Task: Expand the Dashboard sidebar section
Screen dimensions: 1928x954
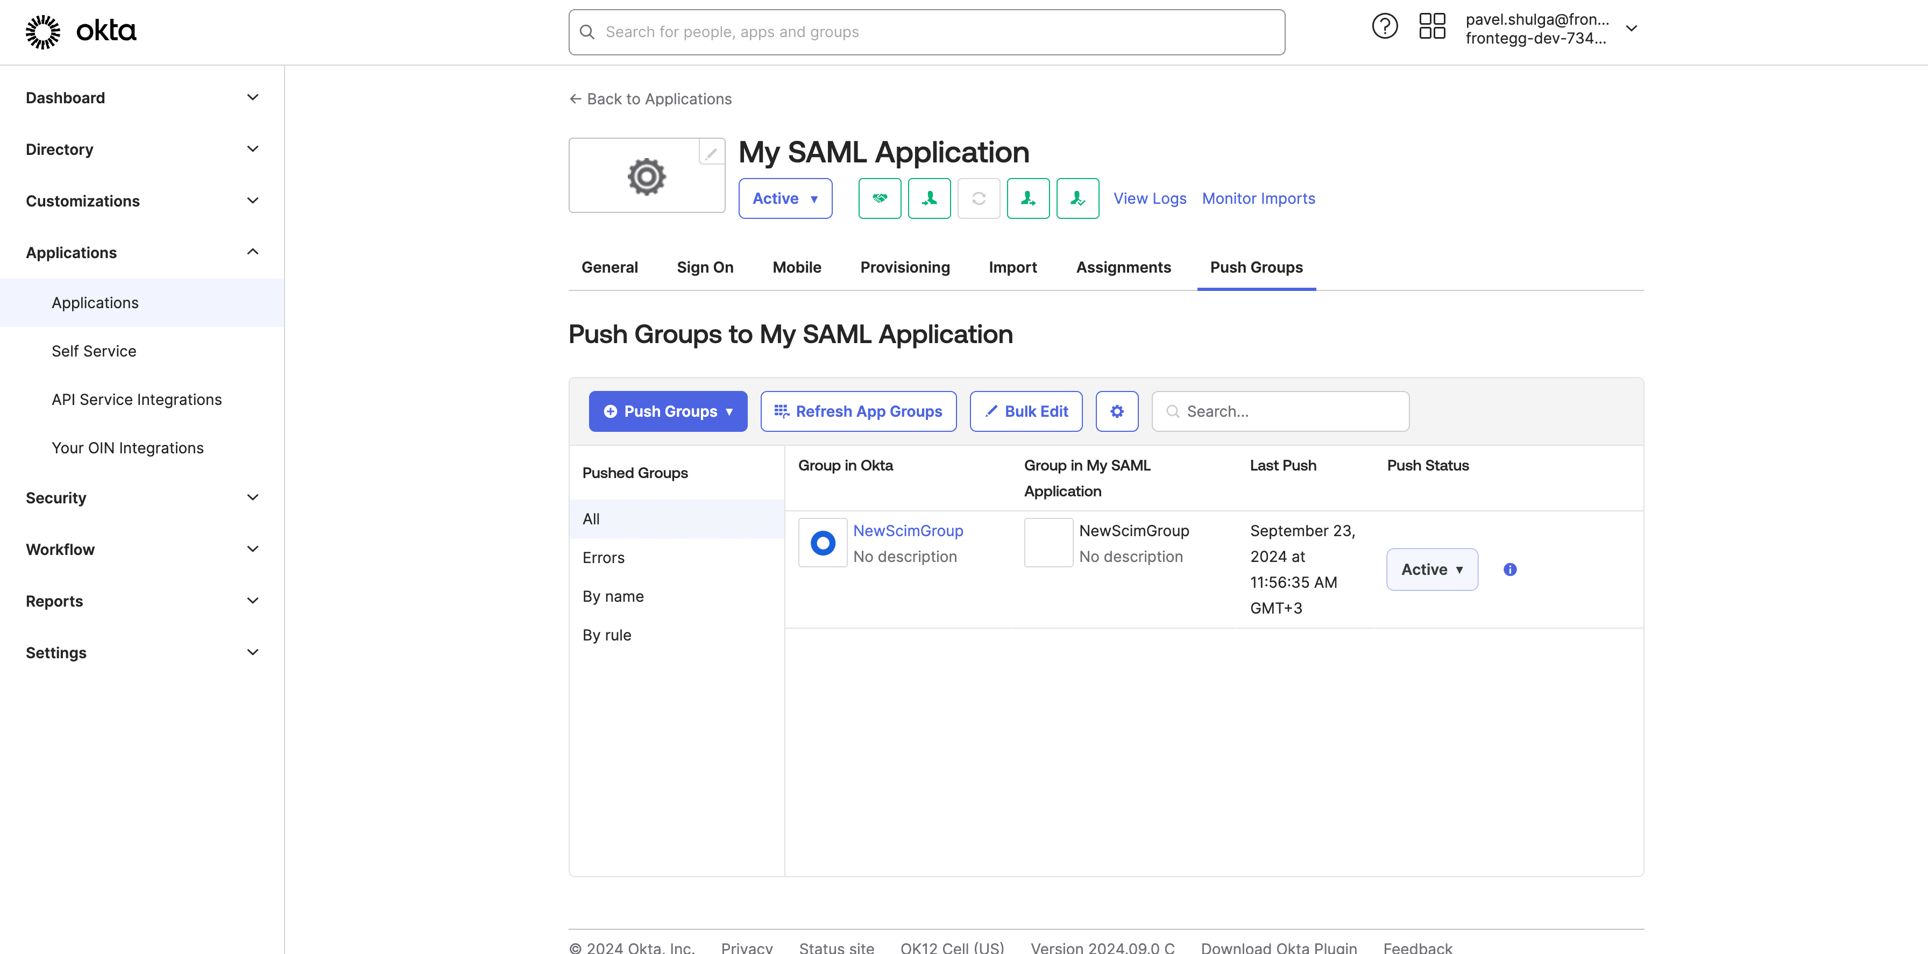Action: (x=142, y=98)
